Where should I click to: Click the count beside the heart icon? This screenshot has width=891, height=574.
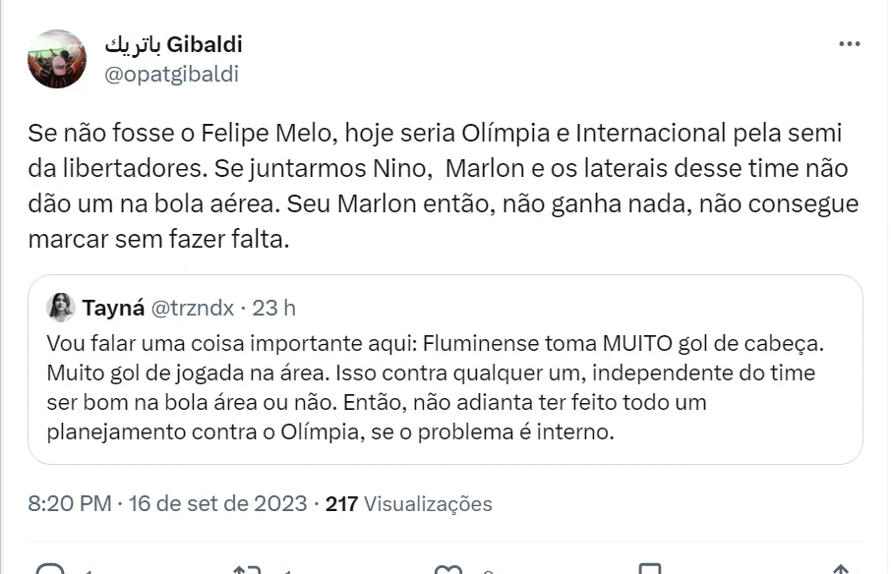(x=487, y=570)
